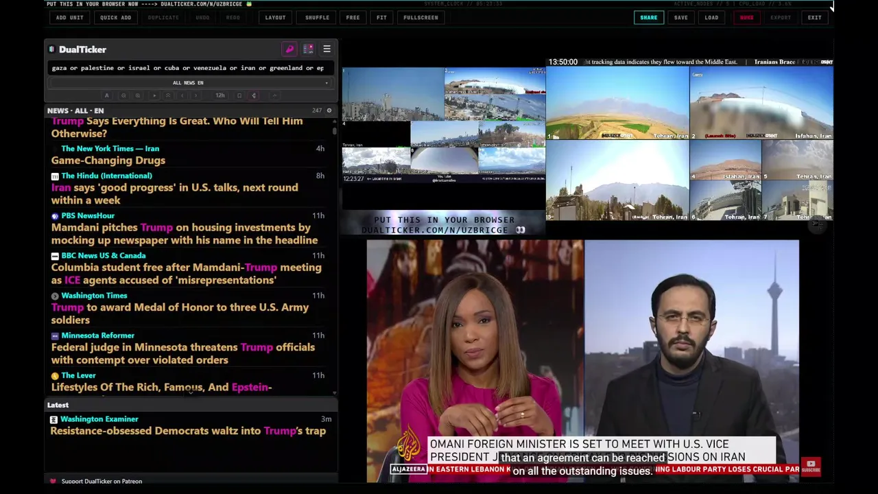Click the Minnesota Reformer source icon
Screen dimensions: 878x494
55,336
